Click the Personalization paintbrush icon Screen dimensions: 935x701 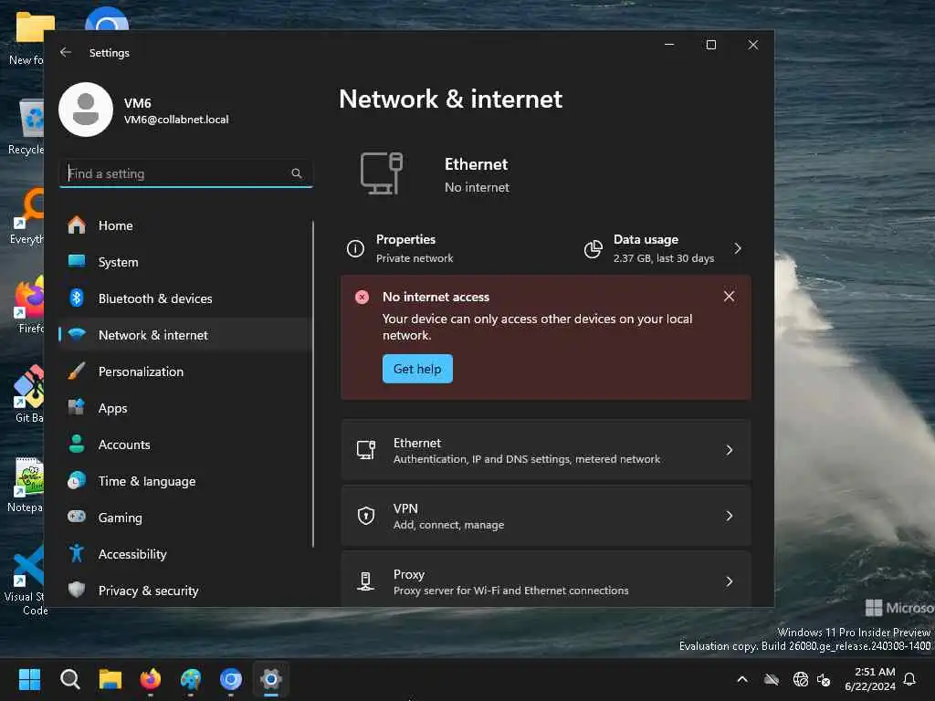click(x=77, y=371)
